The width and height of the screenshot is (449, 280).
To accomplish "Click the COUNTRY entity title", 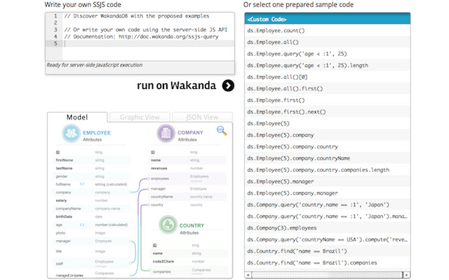I will click(x=192, y=225).
